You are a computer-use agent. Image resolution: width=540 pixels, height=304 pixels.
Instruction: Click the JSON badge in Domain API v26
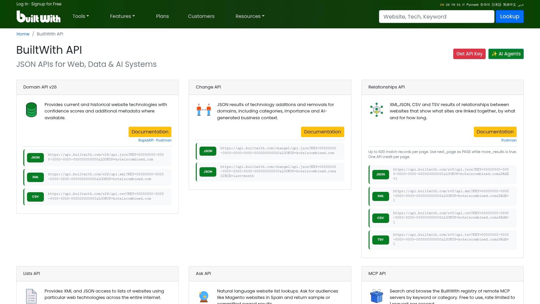point(35,157)
